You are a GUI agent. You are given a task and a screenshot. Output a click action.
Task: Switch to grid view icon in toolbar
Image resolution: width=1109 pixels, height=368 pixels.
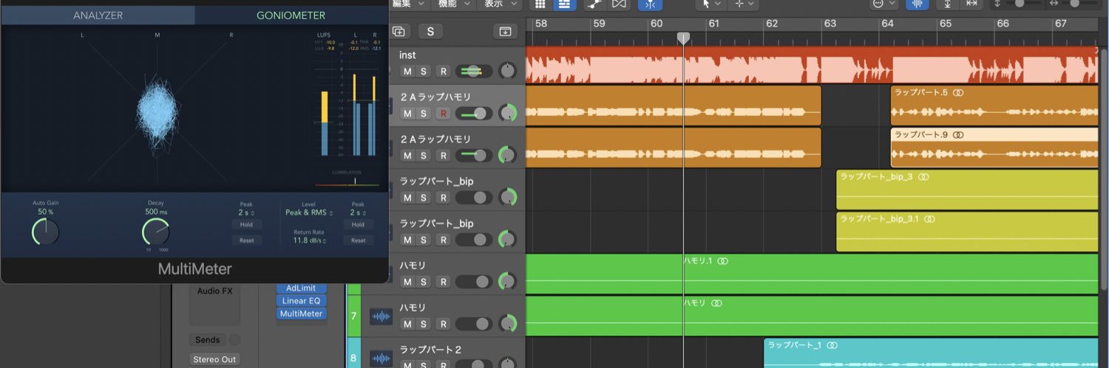(x=540, y=4)
